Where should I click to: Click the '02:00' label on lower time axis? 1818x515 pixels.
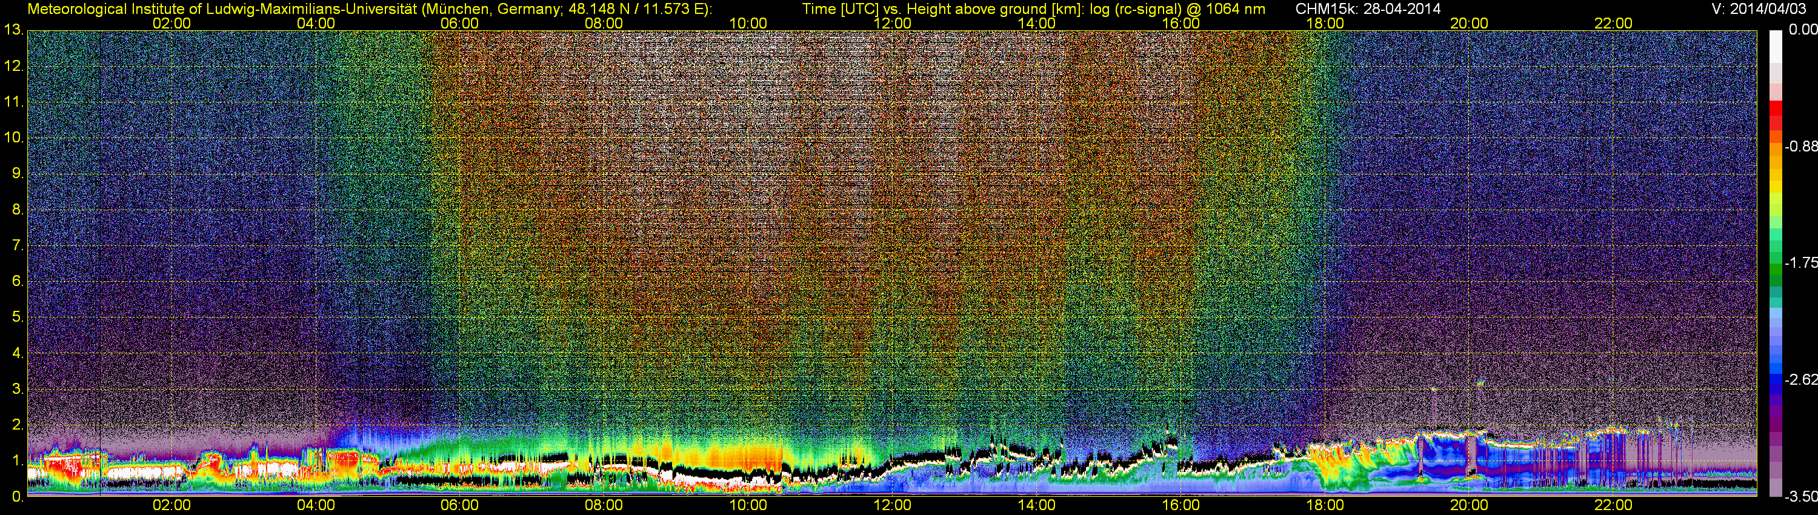pyautogui.click(x=171, y=505)
